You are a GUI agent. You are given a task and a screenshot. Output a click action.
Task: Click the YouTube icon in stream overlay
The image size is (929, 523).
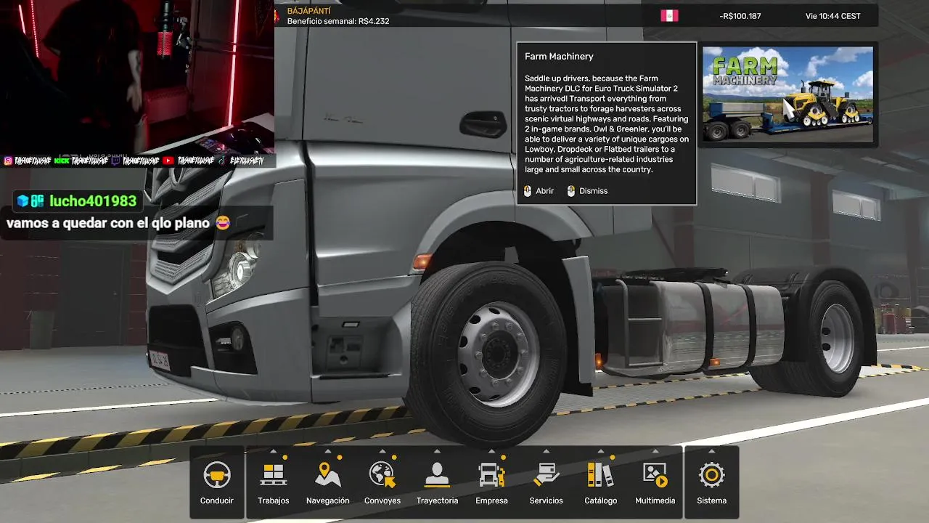[x=168, y=161]
